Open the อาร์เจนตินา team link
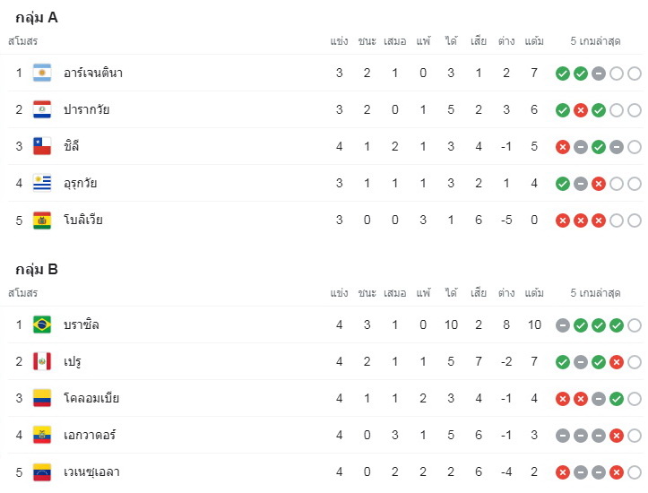 pos(93,73)
